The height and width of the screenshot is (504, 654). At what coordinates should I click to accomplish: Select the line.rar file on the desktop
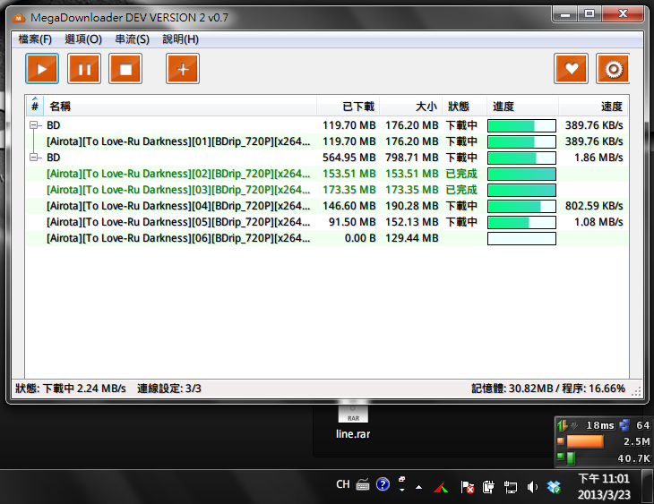(353, 422)
